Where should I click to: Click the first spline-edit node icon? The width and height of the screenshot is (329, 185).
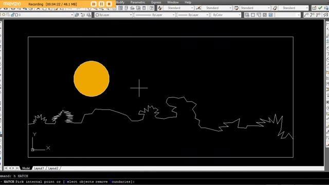pyautogui.click(x=306, y=15)
